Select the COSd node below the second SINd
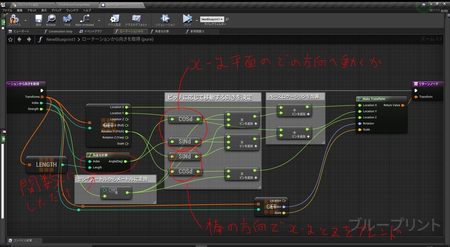Screen dimensions: 450x247 [x=185, y=172]
